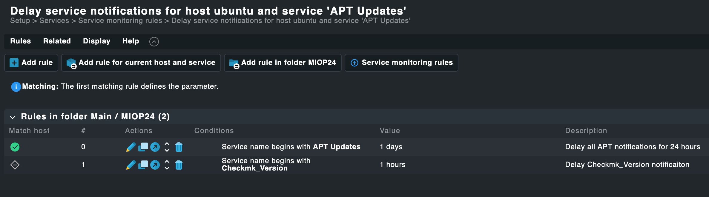Open the Related menu
The image size is (709, 197).
(56, 41)
